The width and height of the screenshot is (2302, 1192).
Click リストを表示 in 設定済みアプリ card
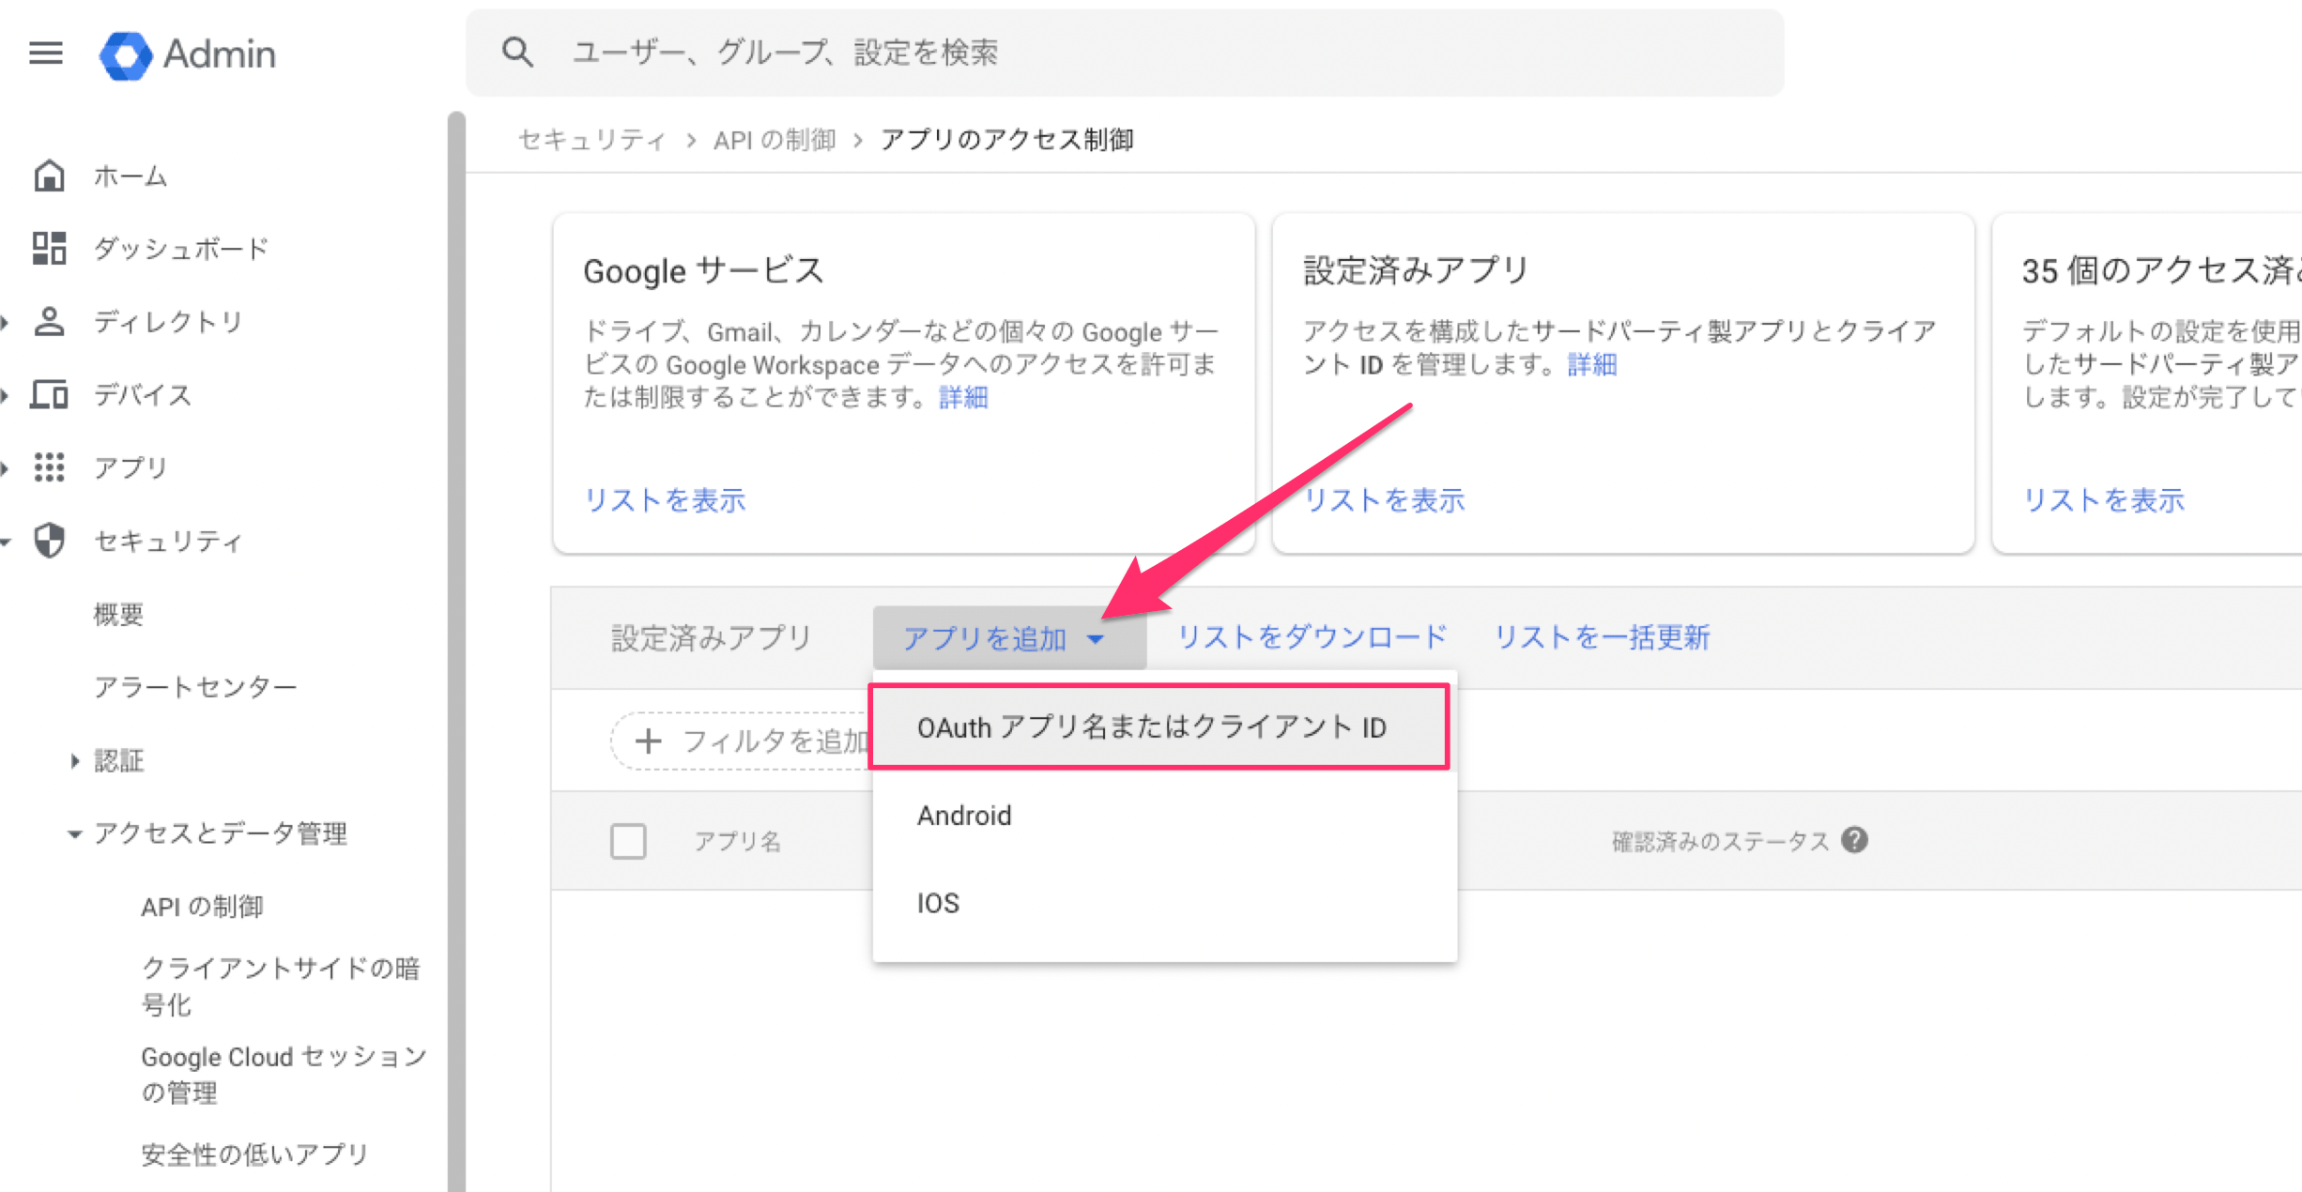coord(1385,500)
